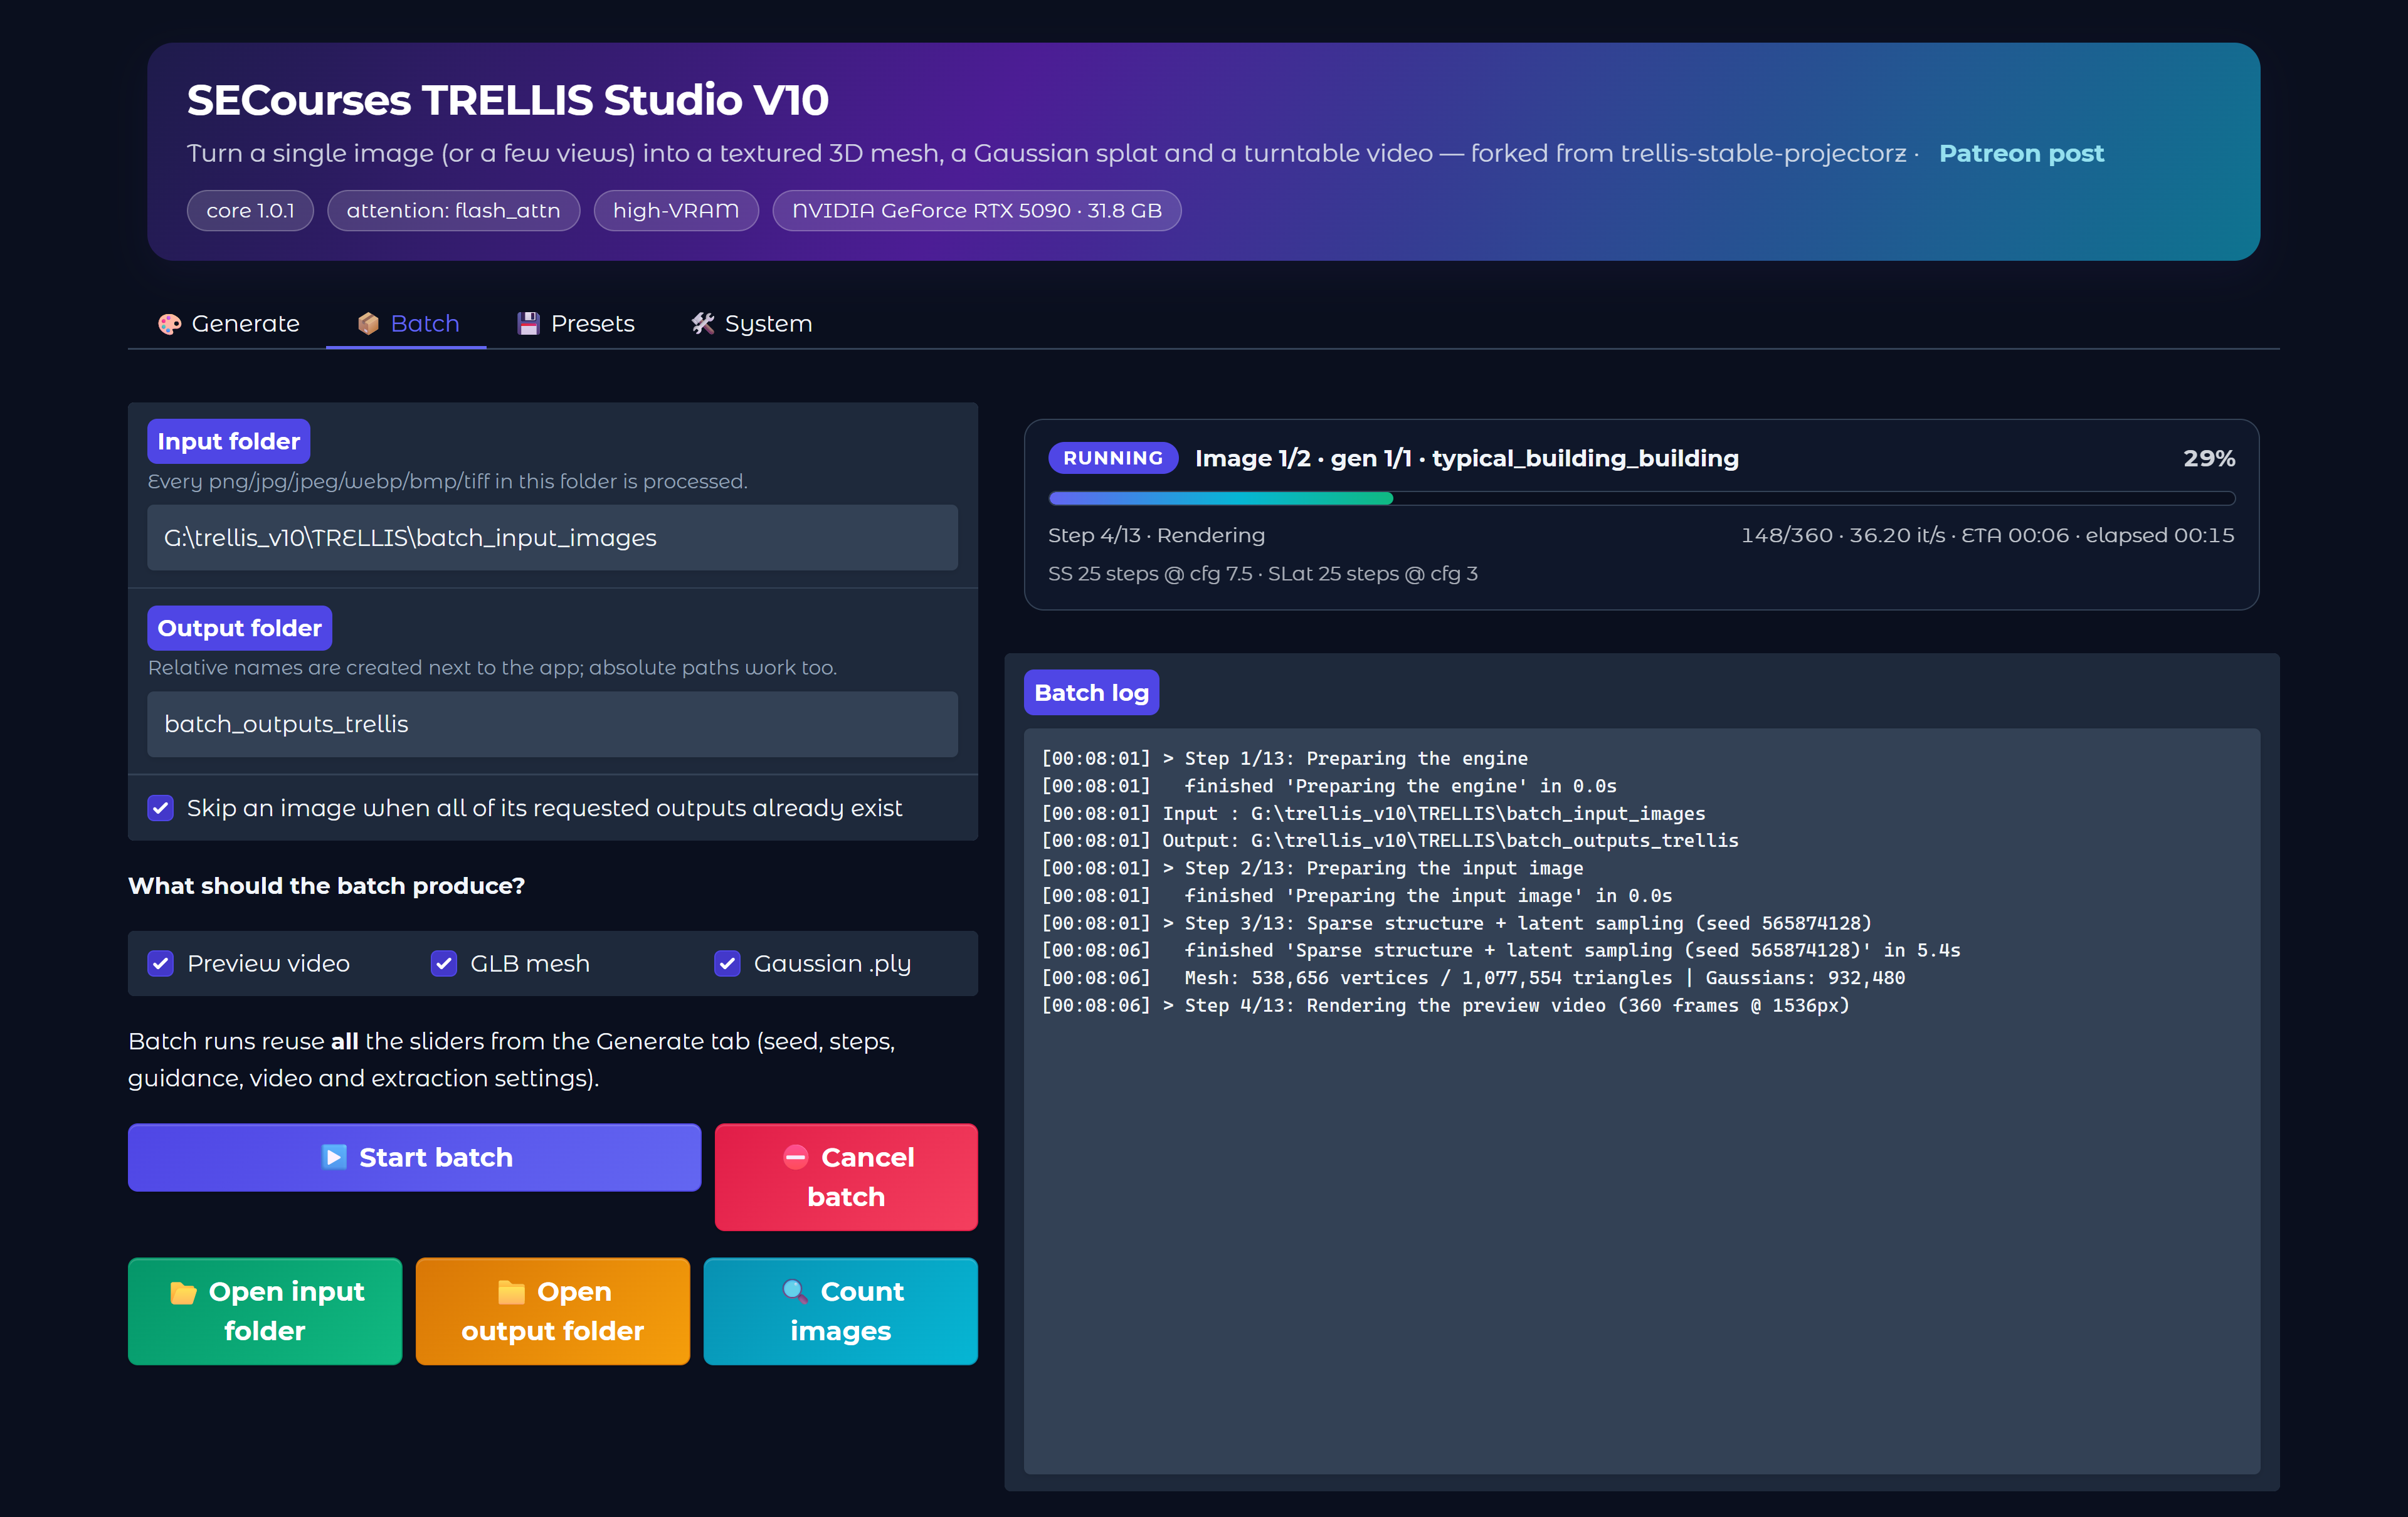Click the 'core 1.0.1' version chip

coord(250,211)
